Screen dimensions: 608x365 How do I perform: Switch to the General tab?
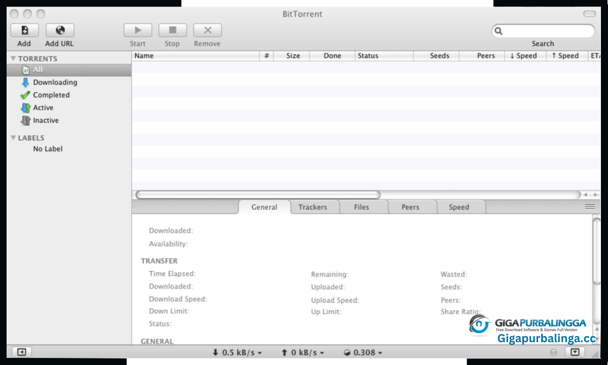[x=264, y=207]
